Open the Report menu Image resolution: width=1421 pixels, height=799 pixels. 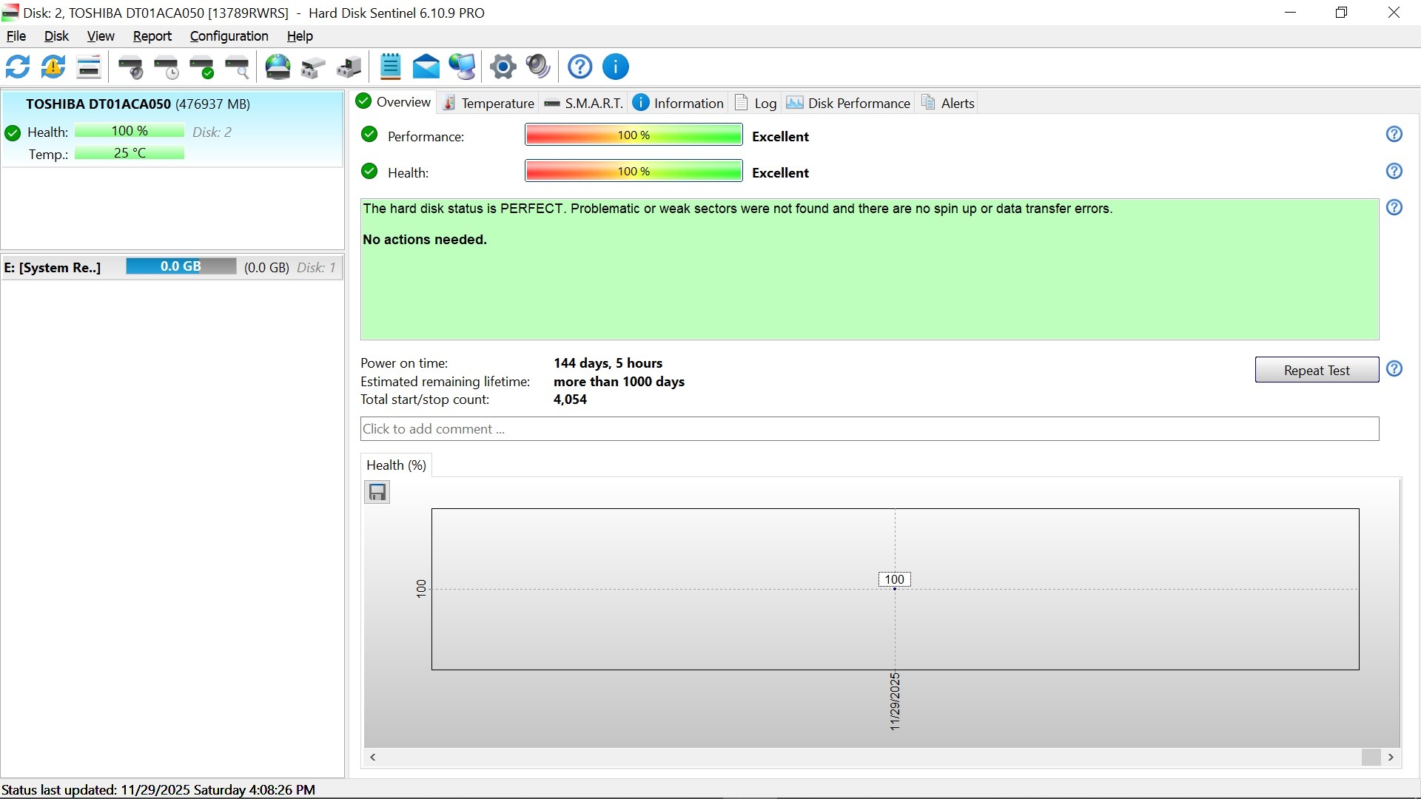[x=152, y=36]
